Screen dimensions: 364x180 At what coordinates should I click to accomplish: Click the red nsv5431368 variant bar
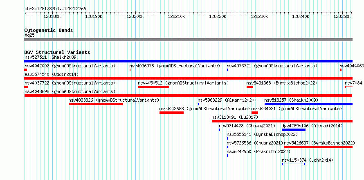pyautogui.click(x=250, y=87)
